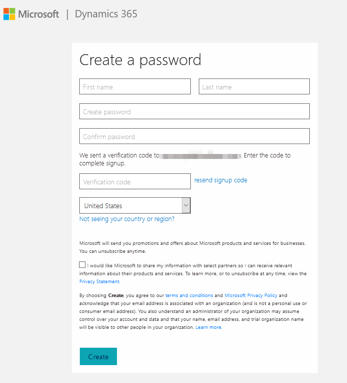Expand the country list chevron arrow
This screenshot has width=347, height=383.
point(186,206)
